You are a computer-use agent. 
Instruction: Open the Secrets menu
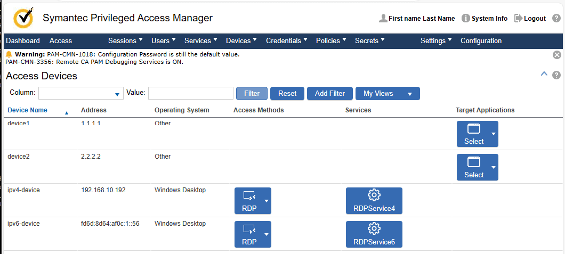click(370, 40)
